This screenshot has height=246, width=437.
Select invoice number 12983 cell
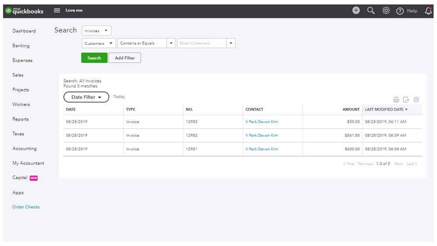213,122
